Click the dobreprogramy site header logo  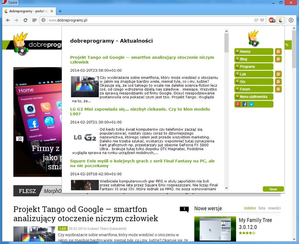point(38,44)
